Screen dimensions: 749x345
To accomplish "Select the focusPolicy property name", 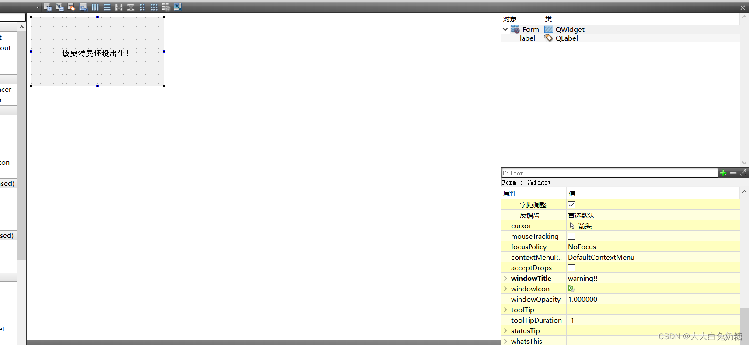I will [529, 247].
